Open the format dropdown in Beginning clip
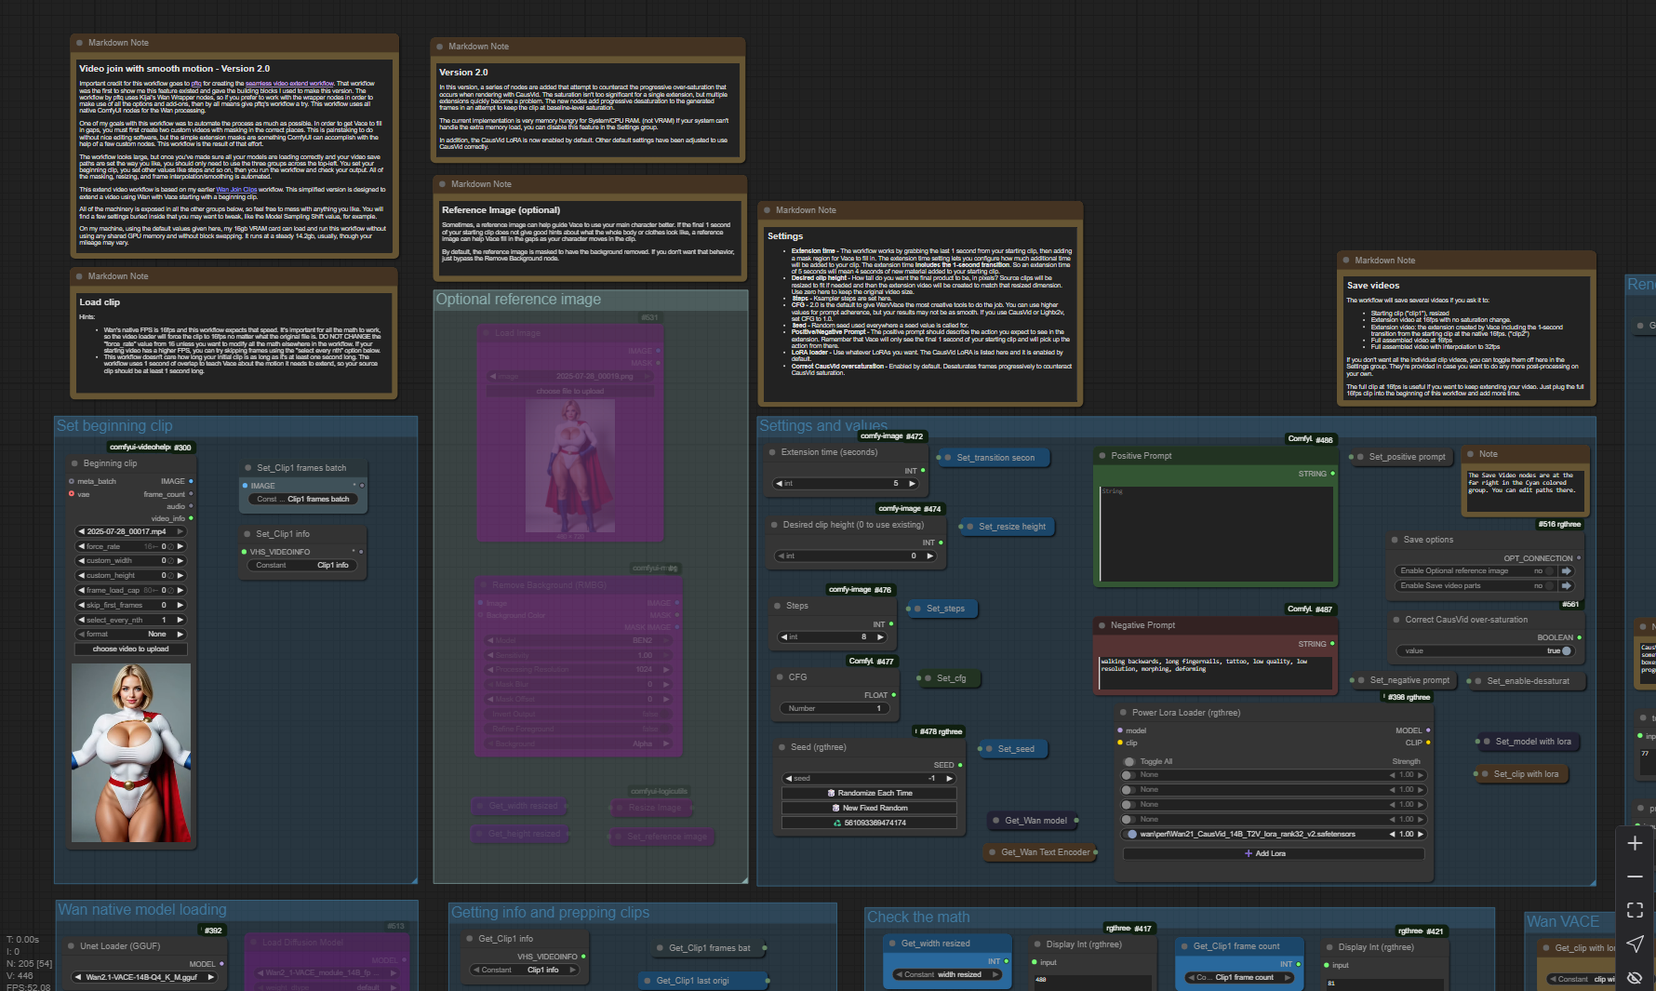Screen dimensions: 1656x991 pos(130,635)
